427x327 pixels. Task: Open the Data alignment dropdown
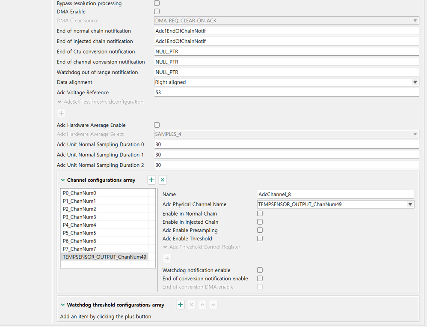[x=415, y=82]
